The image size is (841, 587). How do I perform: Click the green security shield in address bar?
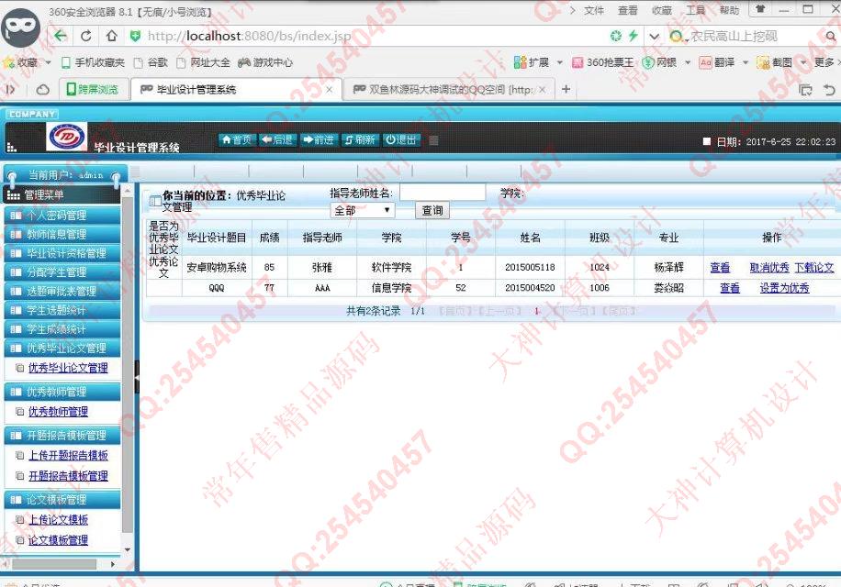[135, 37]
